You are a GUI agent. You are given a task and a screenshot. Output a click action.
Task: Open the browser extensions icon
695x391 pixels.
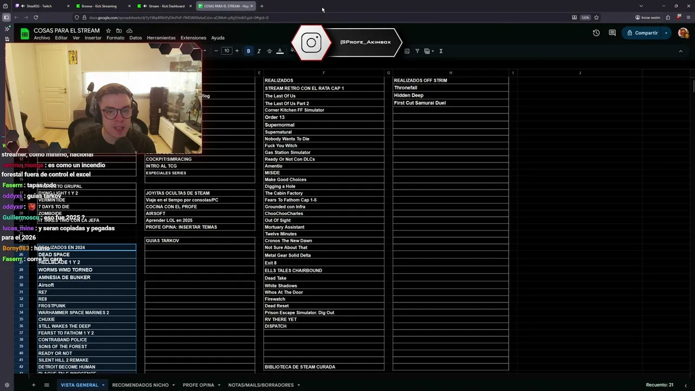point(668,17)
